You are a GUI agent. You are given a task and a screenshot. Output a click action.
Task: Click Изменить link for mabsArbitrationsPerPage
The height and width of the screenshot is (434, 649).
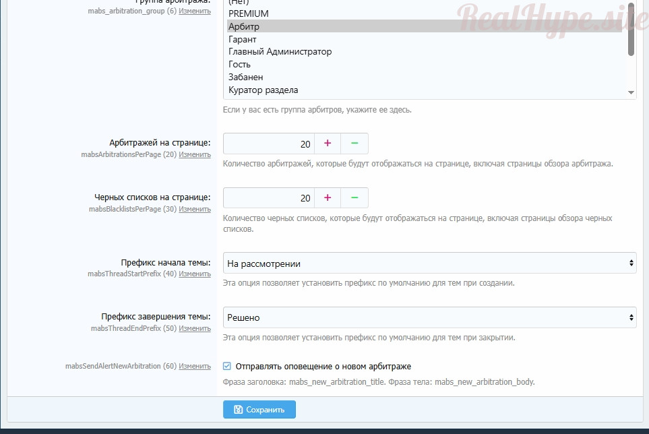coord(195,155)
